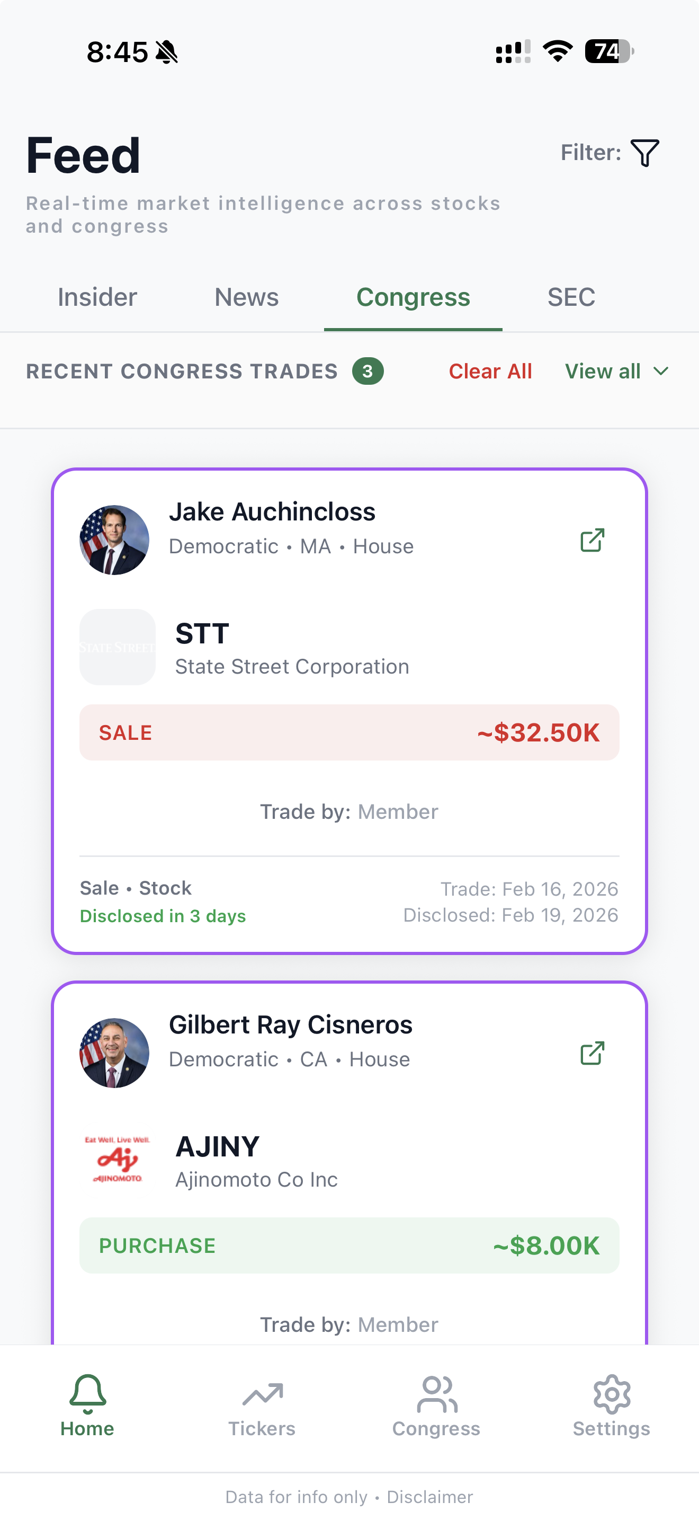Viewport: 699px width, 1520px height.
Task: Tap Gilbert Ray Cisneros profile photo
Action: coord(114,1053)
